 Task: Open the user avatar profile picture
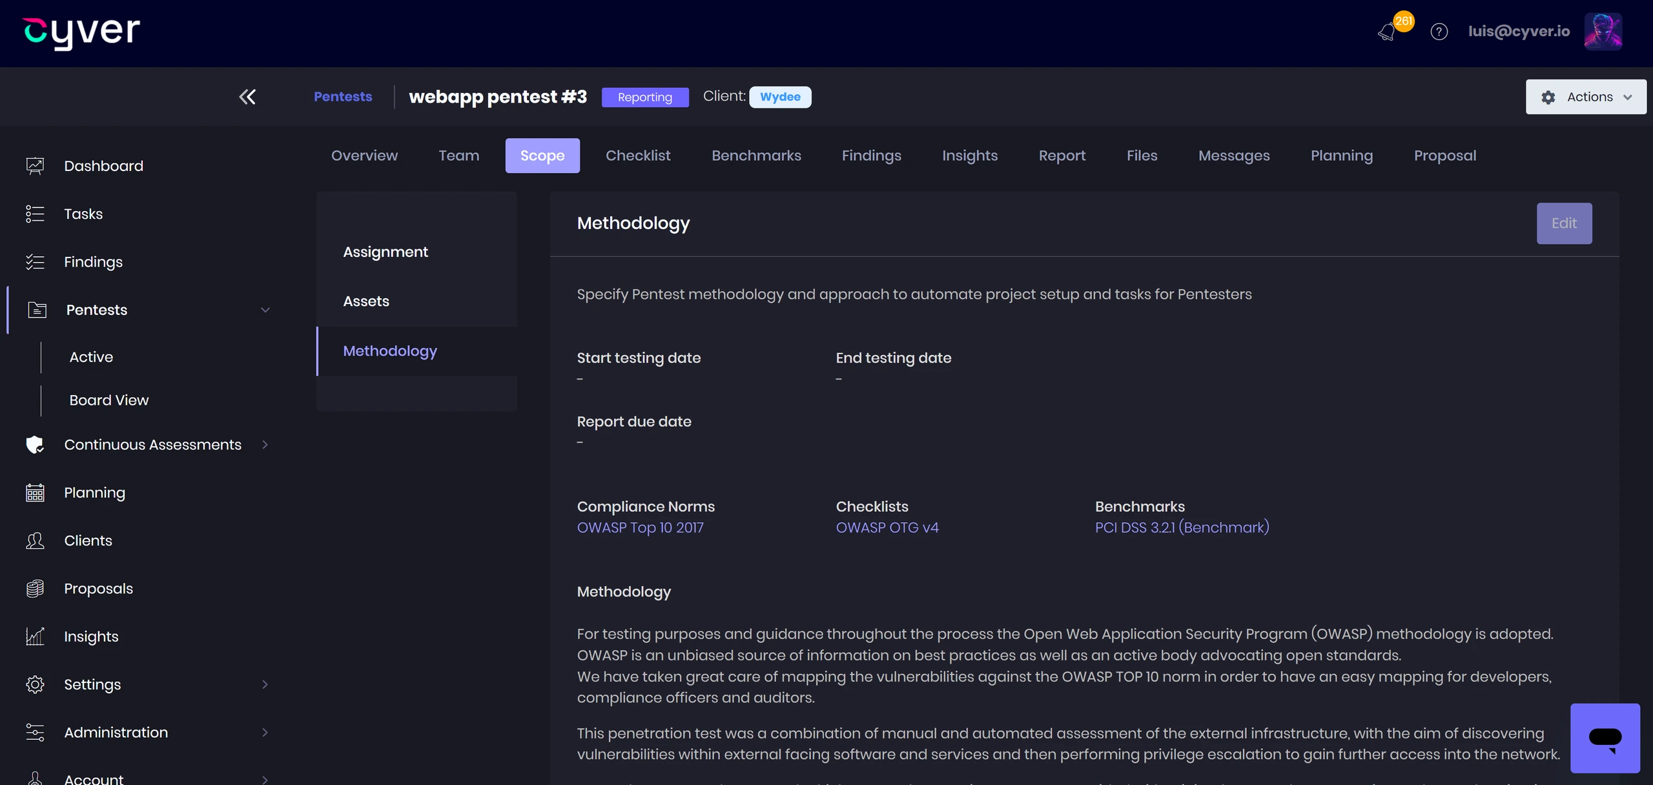click(1603, 32)
